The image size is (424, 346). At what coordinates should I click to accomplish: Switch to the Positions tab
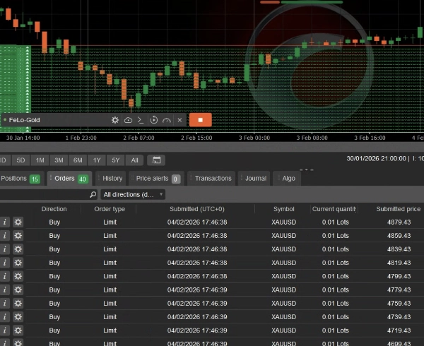(x=20, y=179)
